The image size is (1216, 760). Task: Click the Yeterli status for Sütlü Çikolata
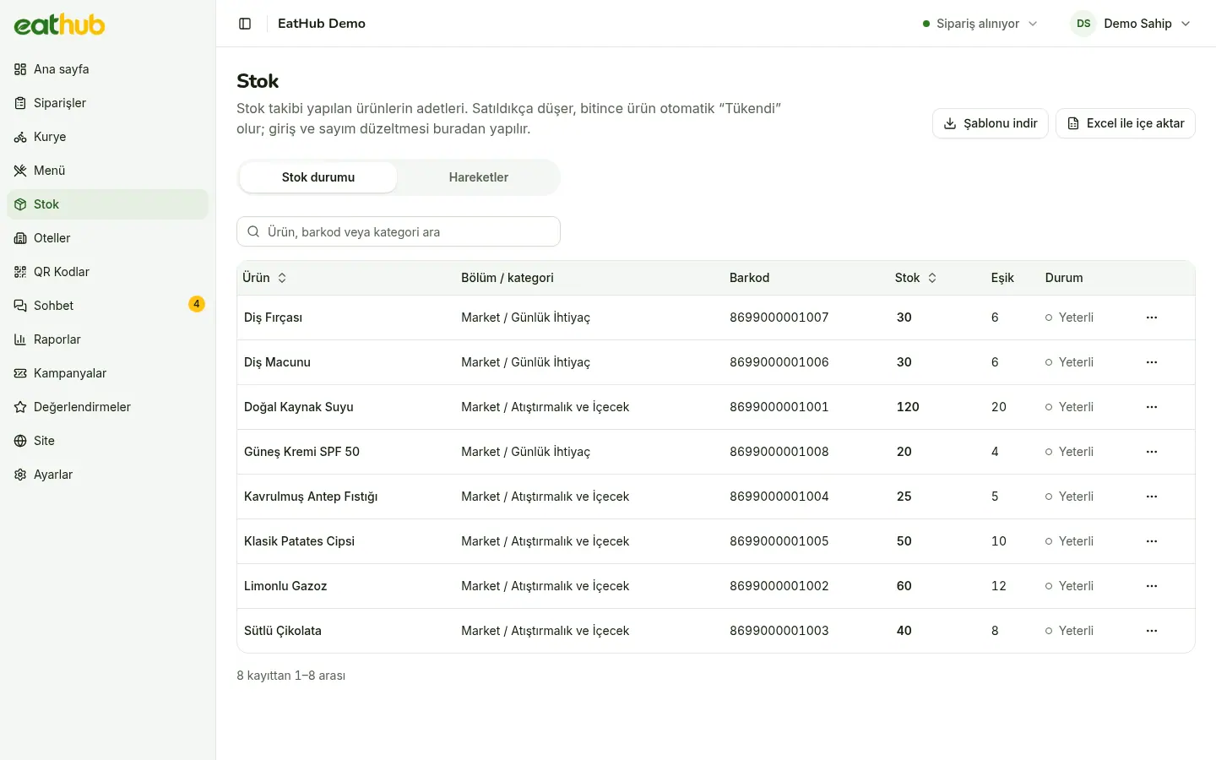click(1069, 631)
